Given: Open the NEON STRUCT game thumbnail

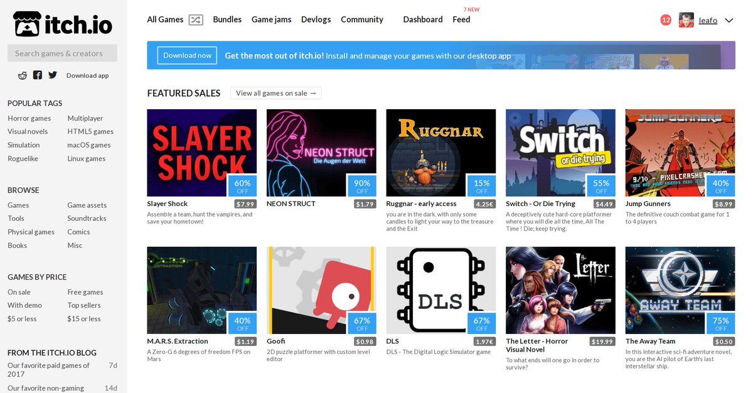Looking at the screenshot, I should (321, 153).
